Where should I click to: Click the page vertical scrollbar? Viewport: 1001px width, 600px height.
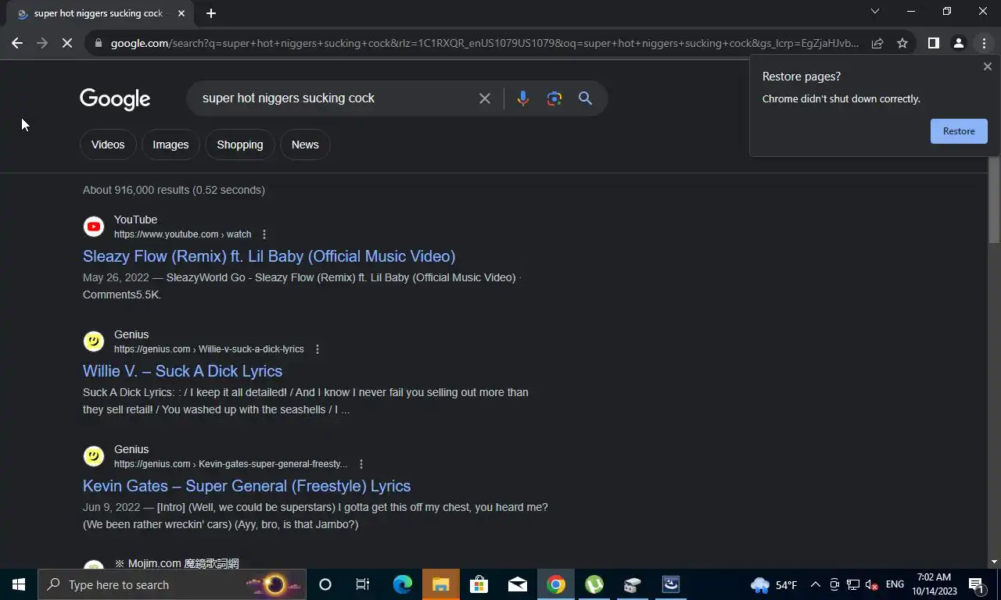994,199
